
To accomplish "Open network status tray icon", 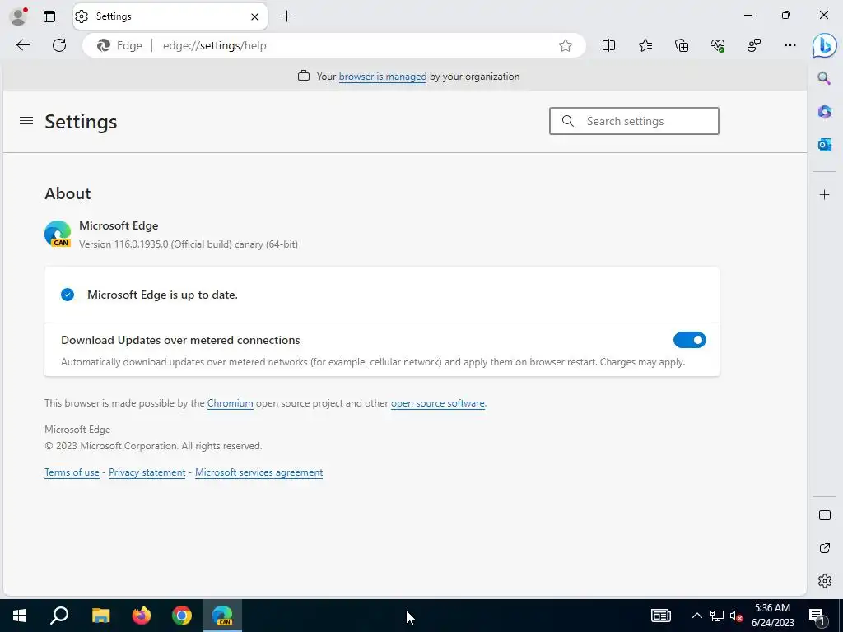I will tap(717, 616).
